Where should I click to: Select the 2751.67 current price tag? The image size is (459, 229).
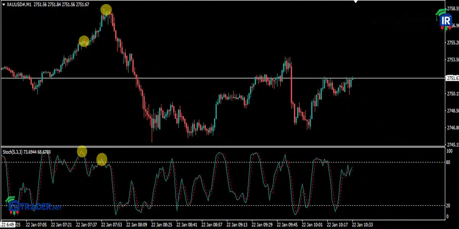(x=452, y=78)
